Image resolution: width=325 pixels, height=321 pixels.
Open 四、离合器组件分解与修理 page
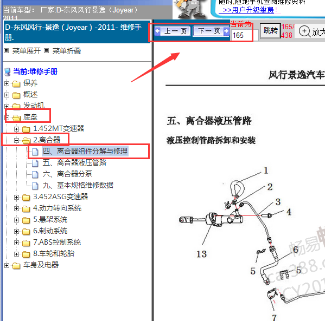85,151
